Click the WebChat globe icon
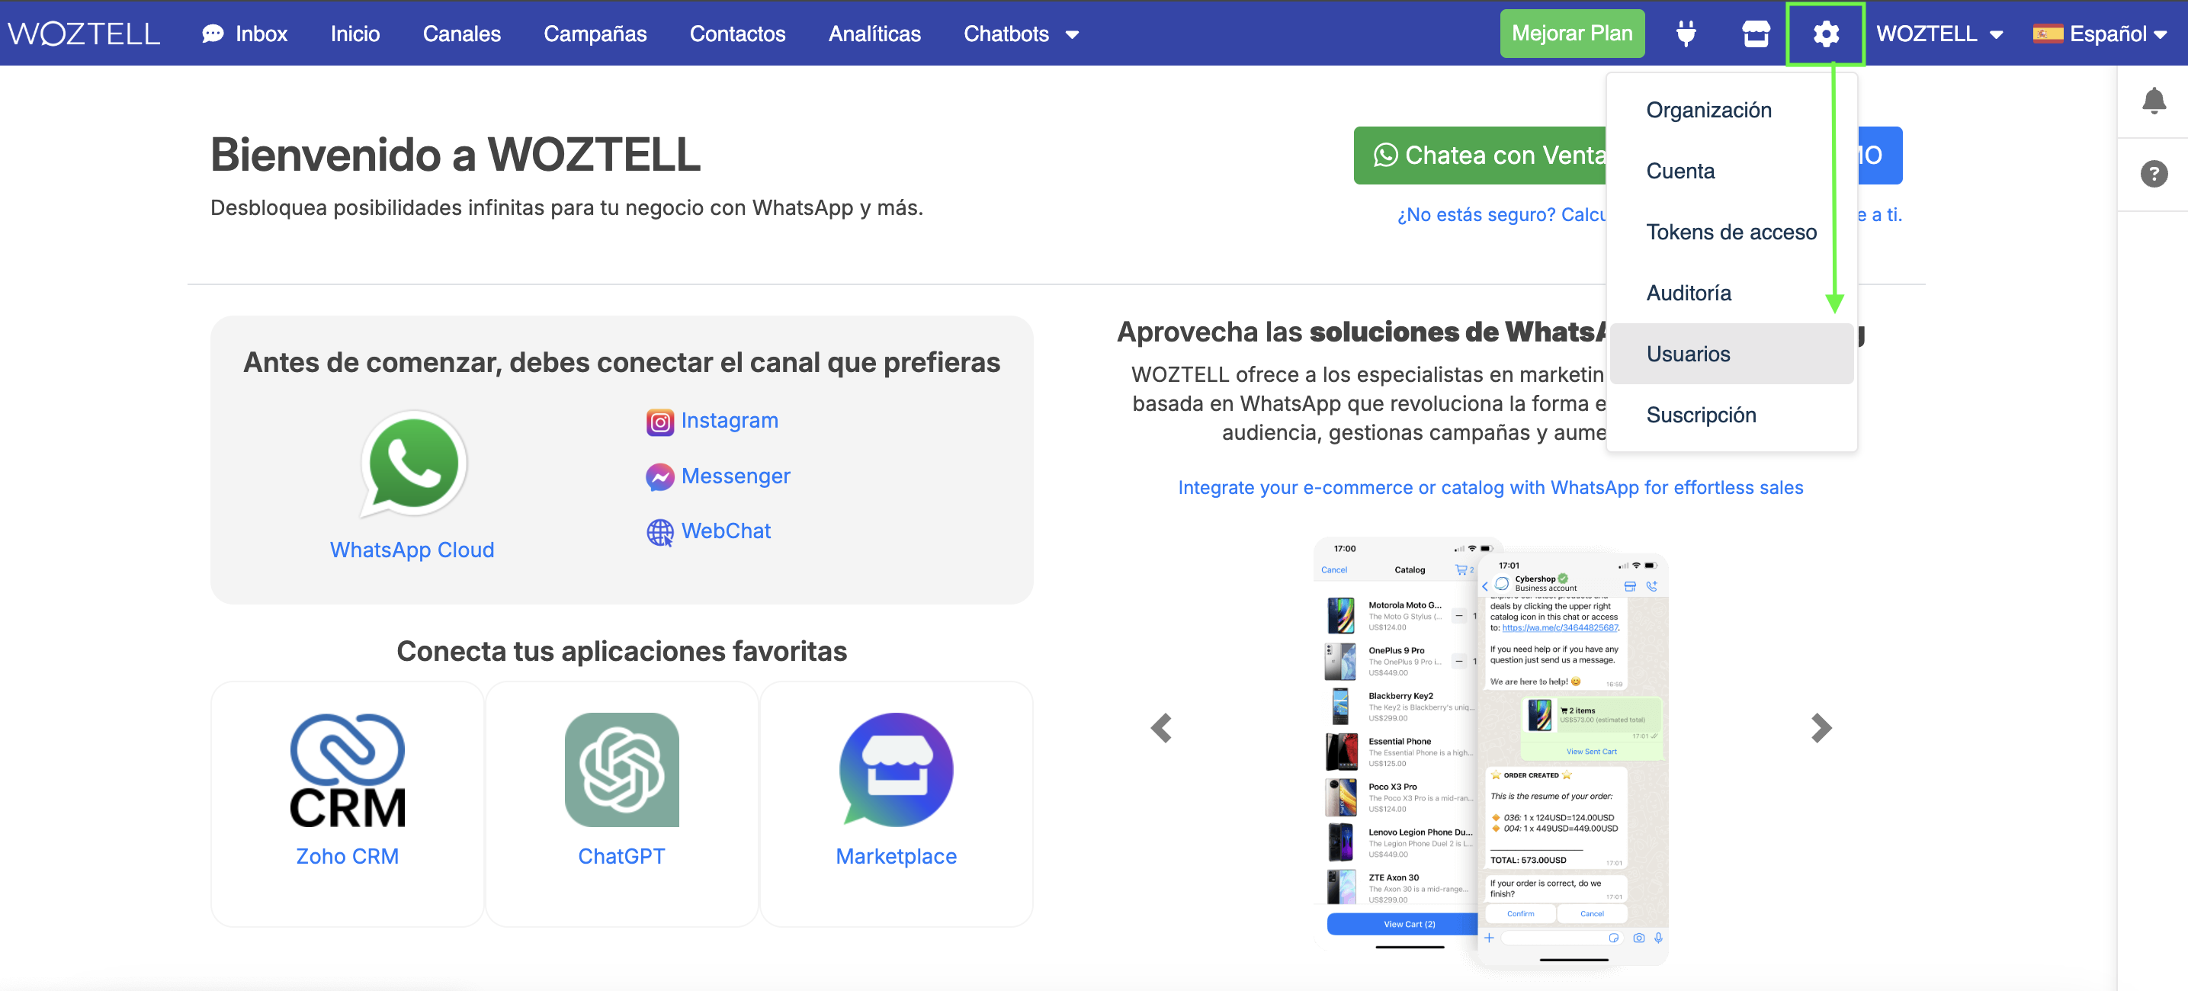2188x991 pixels. point(659,531)
